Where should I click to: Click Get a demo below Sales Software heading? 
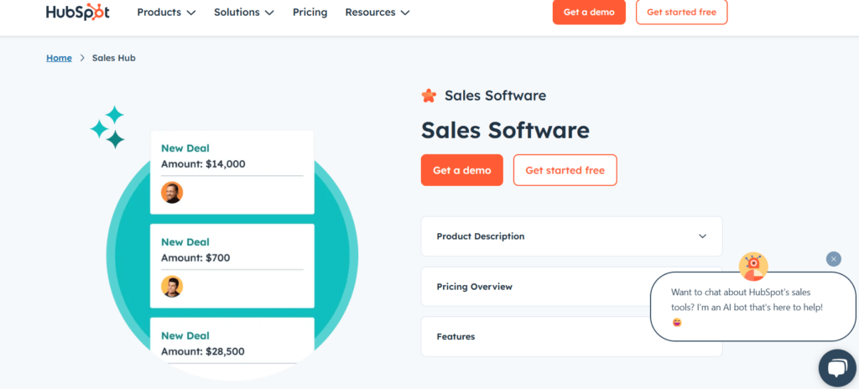click(462, 170)
